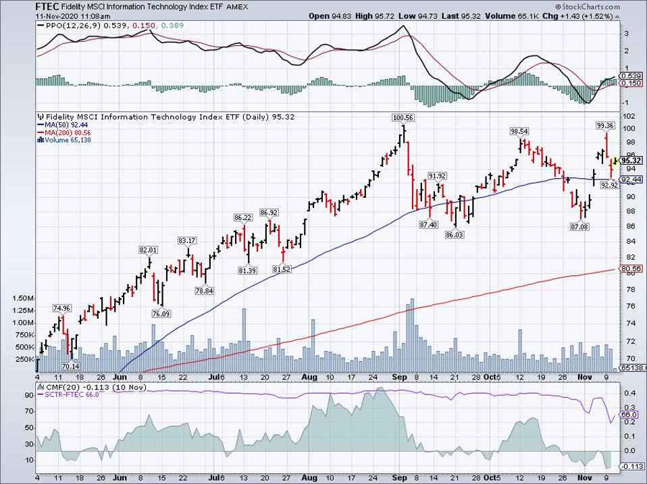Screen dimensions: 647x484
Task: Click the blue MA(50) line marker
Action: tap(41, 125)
